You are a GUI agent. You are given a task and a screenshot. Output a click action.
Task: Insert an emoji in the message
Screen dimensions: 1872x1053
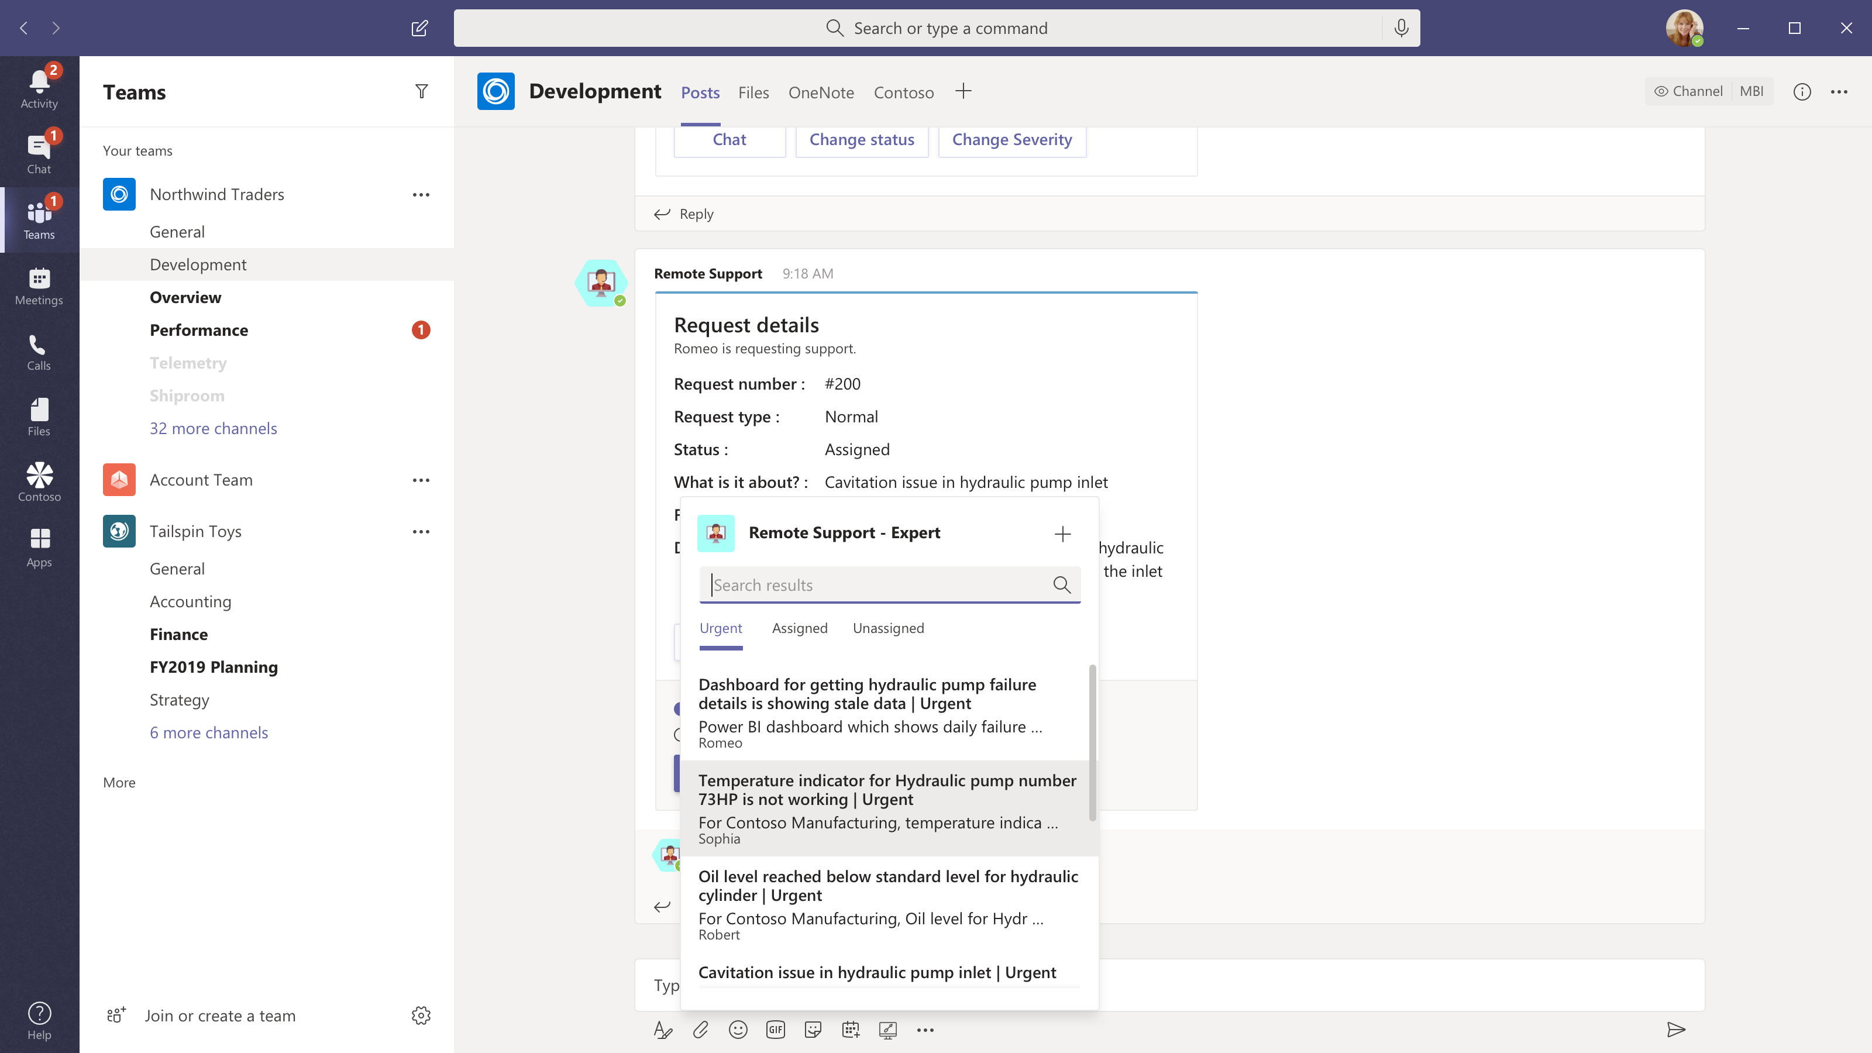click(738, 1029)
